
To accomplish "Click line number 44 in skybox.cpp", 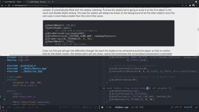I will coord(104,88).
